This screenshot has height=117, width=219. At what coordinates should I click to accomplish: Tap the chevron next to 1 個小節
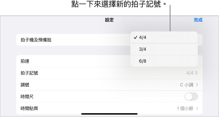(197, 109)
